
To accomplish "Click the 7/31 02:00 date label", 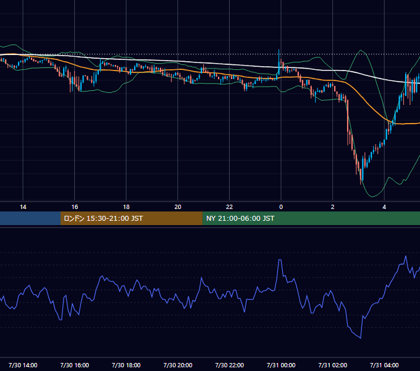I will click(333, 365).
